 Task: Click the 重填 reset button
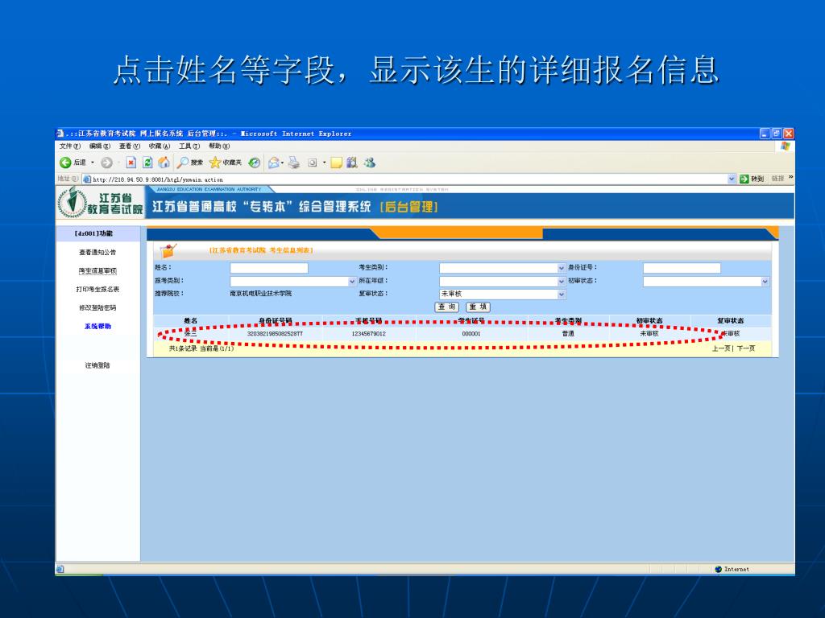[x=478, y=307]
